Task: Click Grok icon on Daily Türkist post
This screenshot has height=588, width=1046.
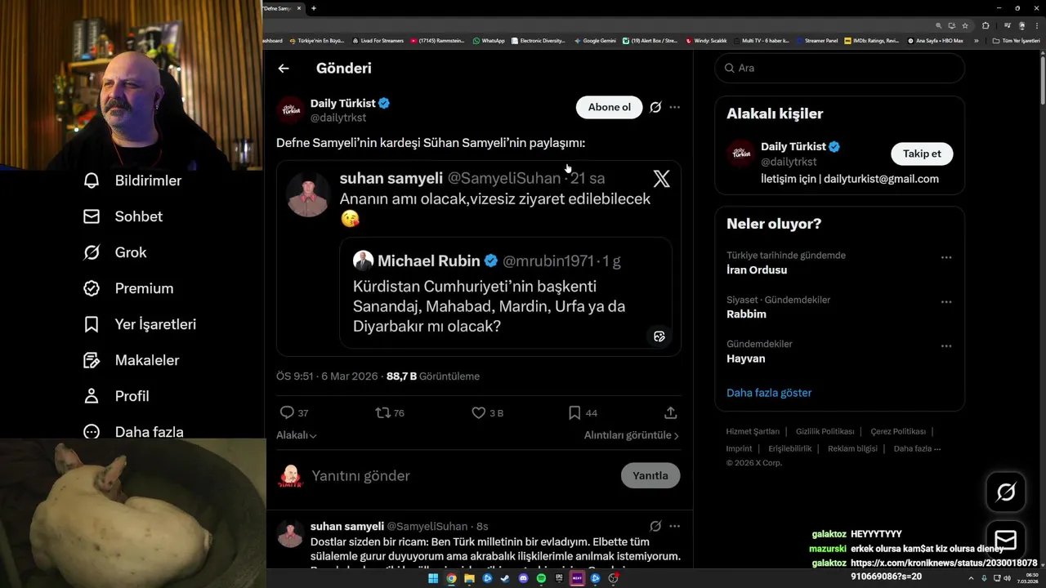Action: click(655, 107)
